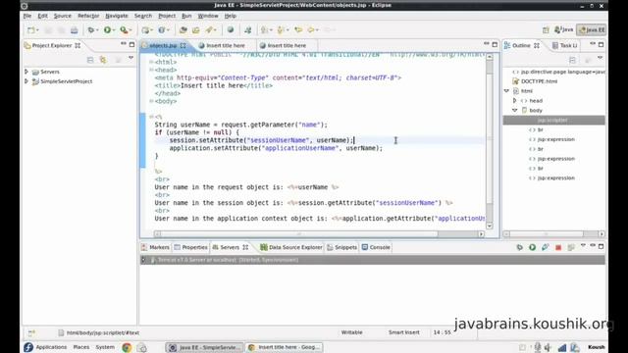628x353 pixels.
Task: Click the Print toolbar icon
Action: coord(75,30)
